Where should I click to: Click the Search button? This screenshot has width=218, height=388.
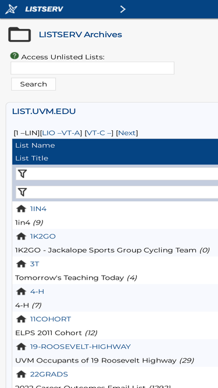(33, 84)
